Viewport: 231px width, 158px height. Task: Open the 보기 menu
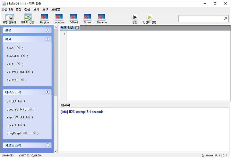point(36,9)
